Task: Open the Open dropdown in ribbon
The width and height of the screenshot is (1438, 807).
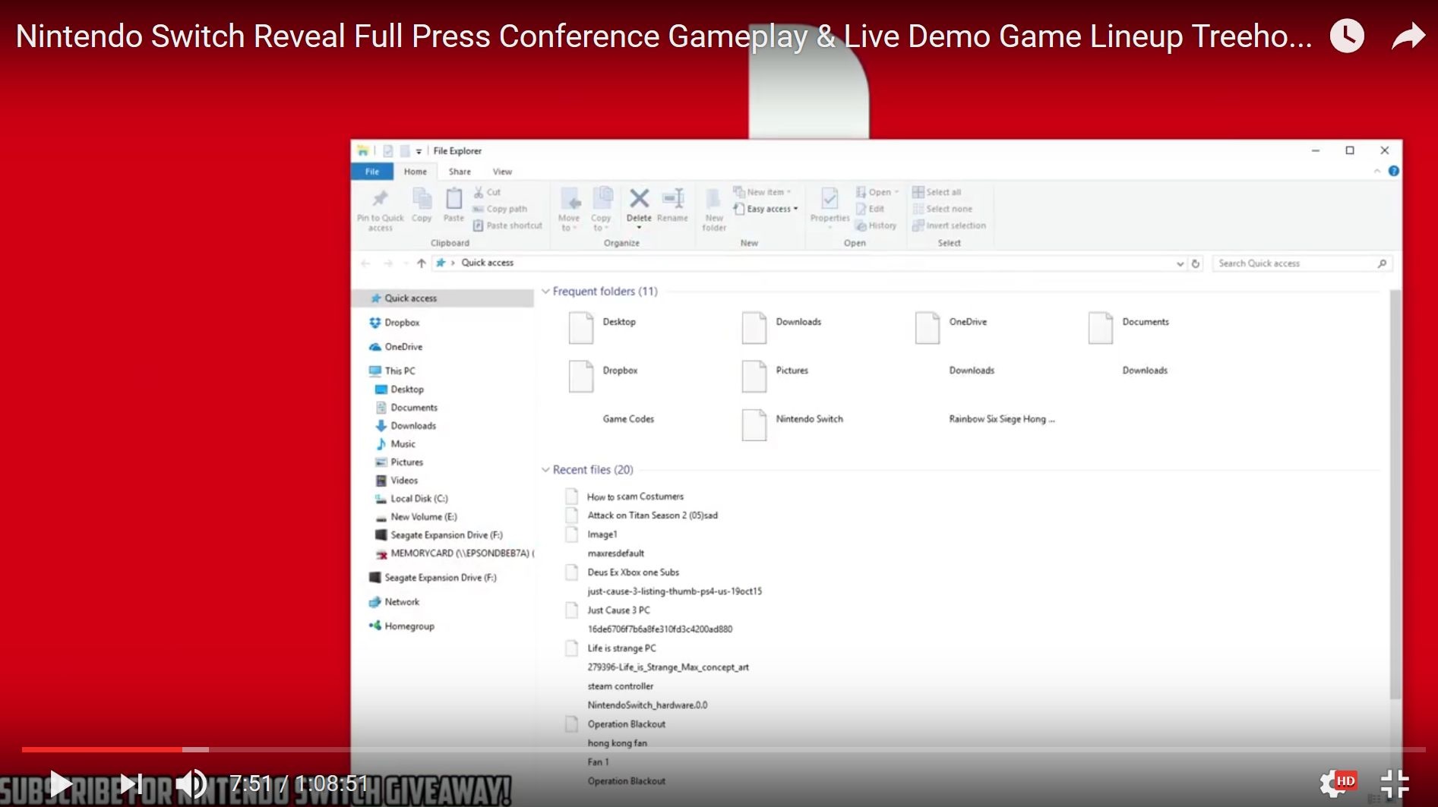Action: click(877, 192)
